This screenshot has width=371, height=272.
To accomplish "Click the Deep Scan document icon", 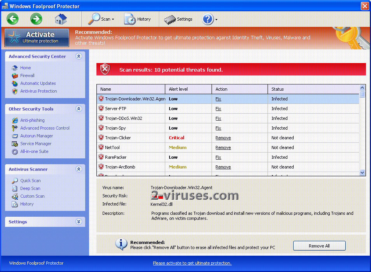I will pyautogui.click(x=15, y=189).
